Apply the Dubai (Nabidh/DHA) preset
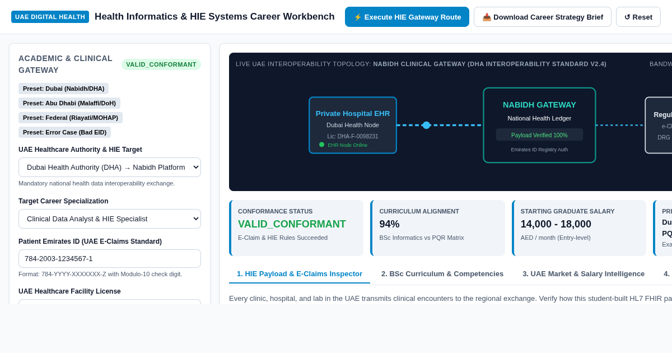 point(63,89)
